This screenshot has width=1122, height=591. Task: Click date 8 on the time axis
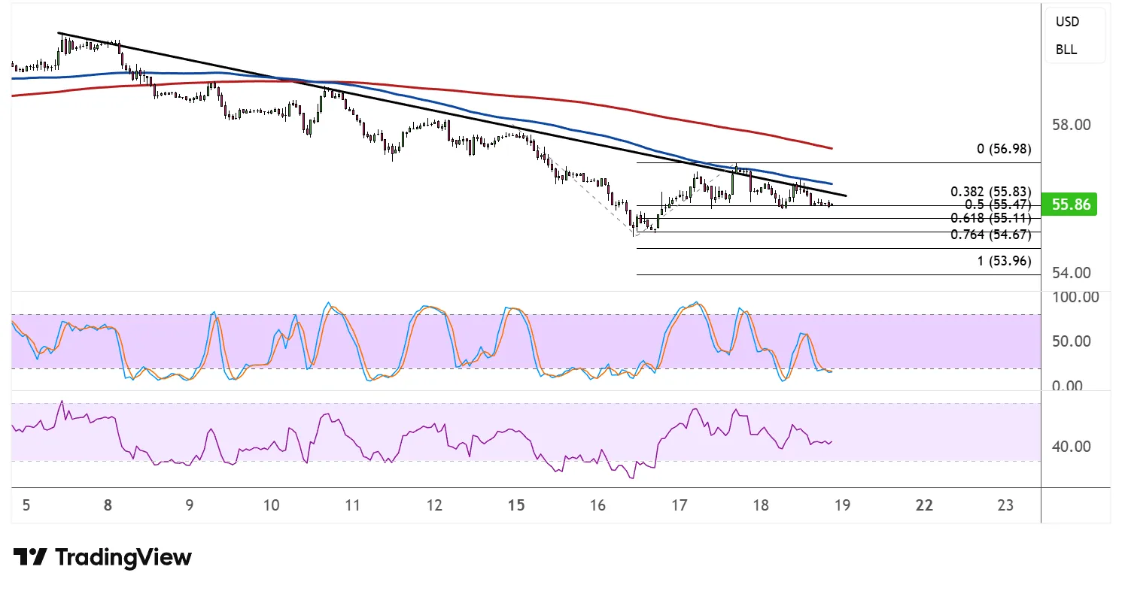(x=108, y=505)
